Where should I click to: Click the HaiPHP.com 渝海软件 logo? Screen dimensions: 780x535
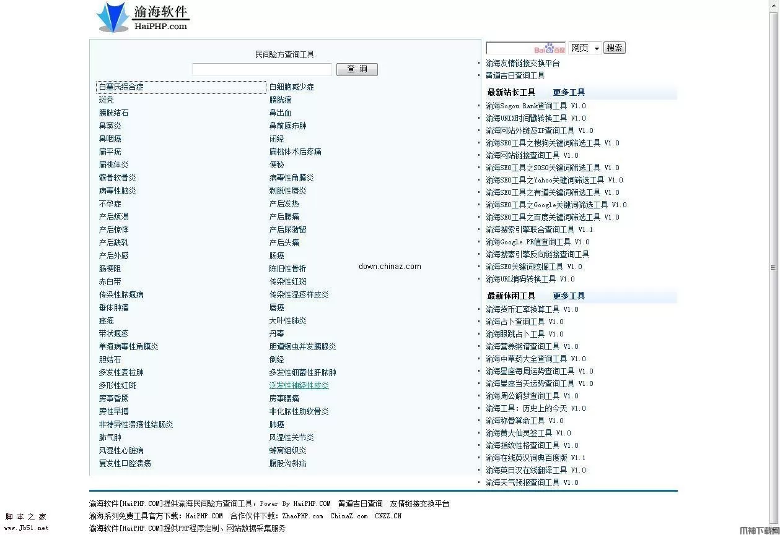pos(142,17)
